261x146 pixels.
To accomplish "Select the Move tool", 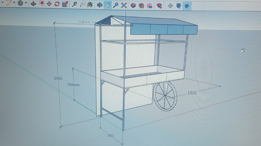I will click(49, 4).
